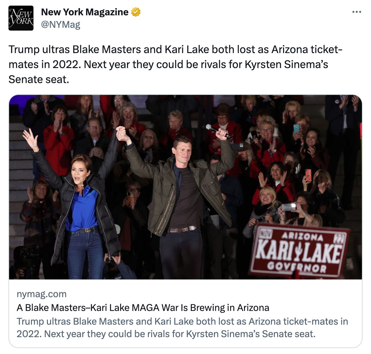371x354 pixels.
Task: Click the 'Senate seat.' line of the tweet
Action: click(39, 80)
